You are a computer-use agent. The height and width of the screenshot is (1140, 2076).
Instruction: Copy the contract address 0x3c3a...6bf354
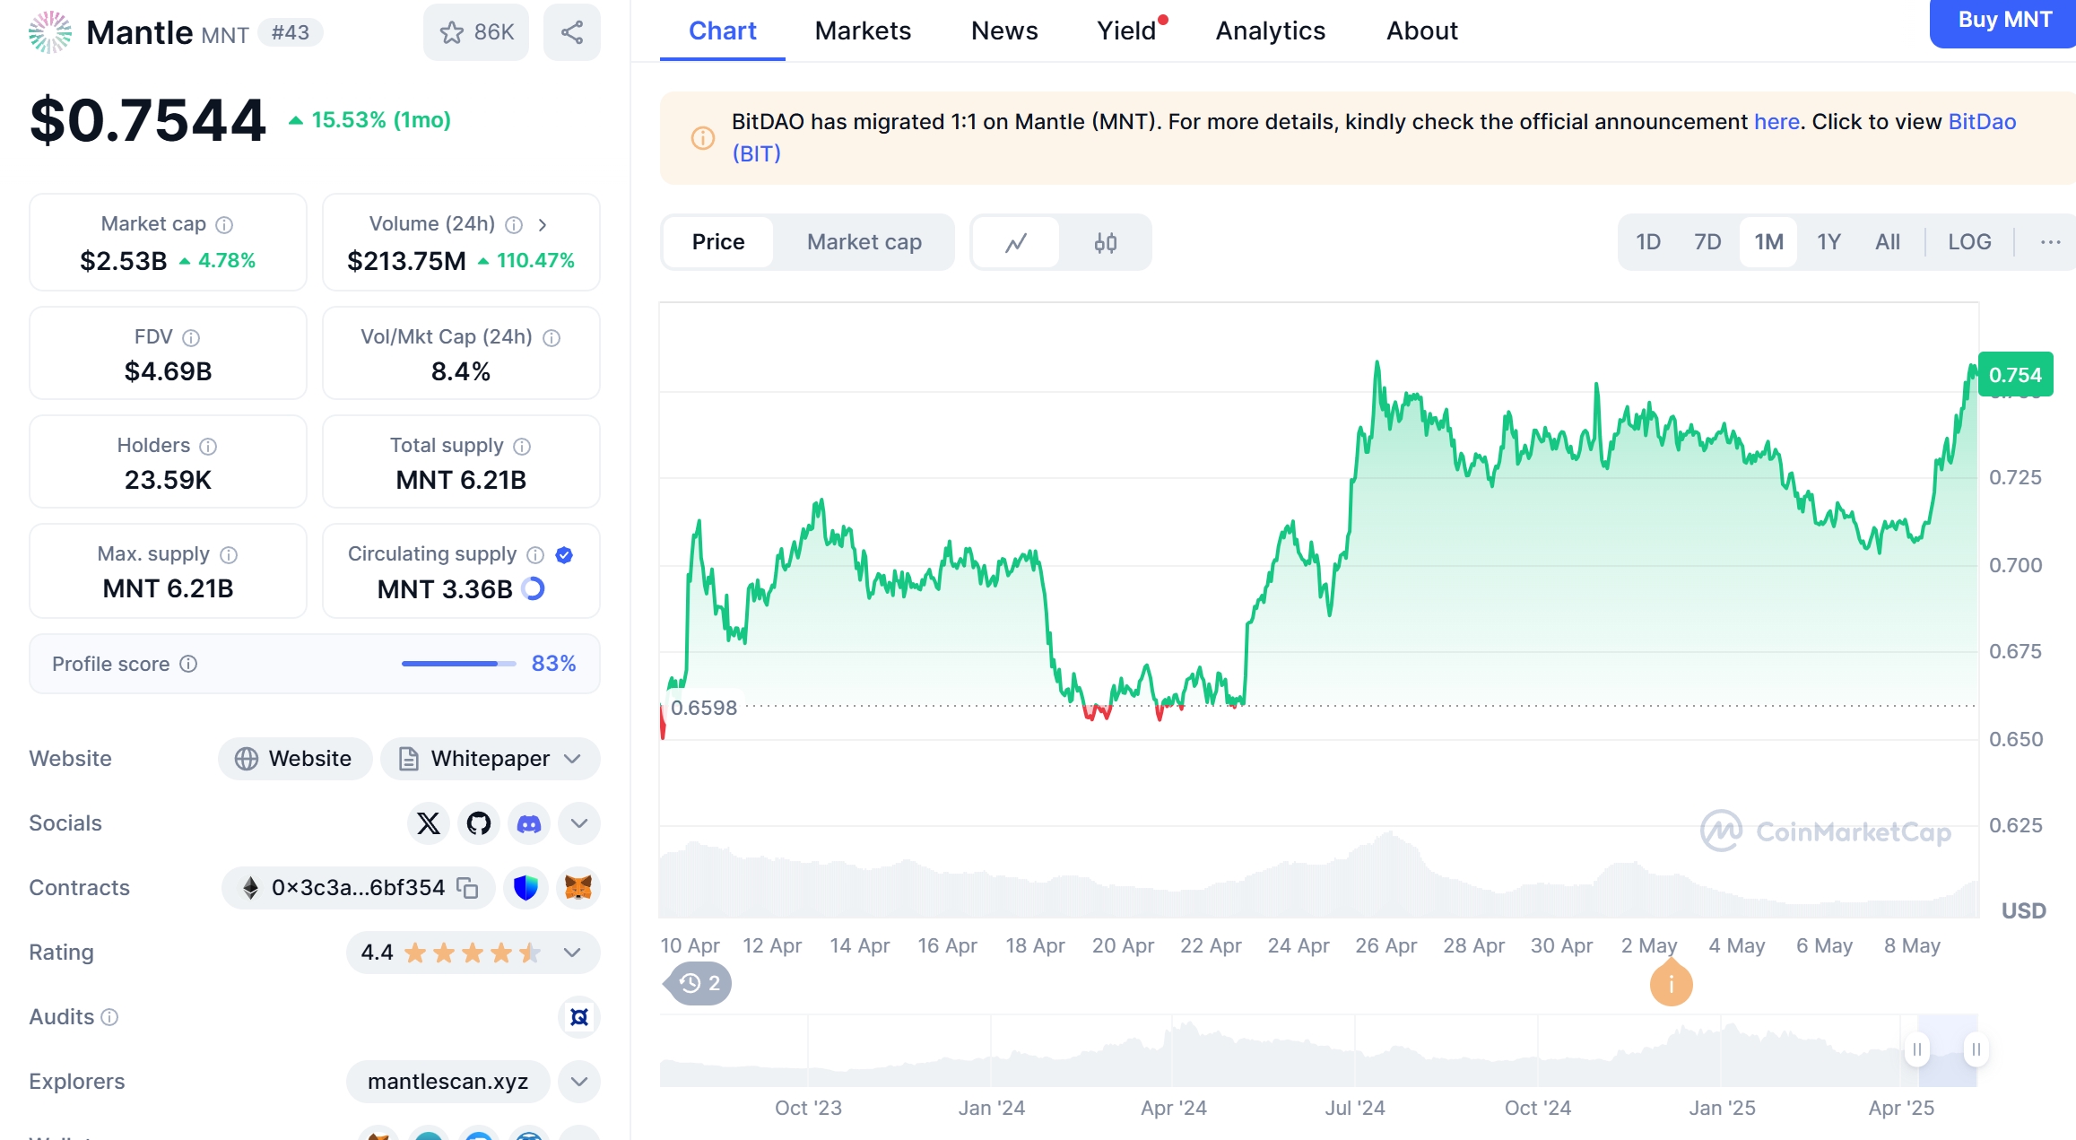(x=467, y=888)
